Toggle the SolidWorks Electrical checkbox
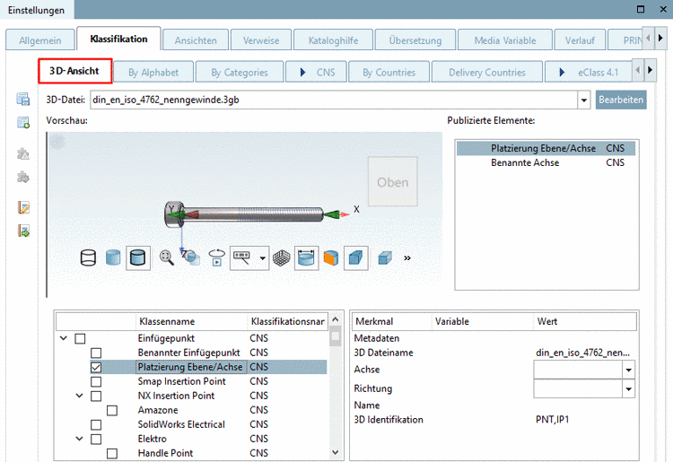This screenshot has width=673, height=462. pos(96,424)
